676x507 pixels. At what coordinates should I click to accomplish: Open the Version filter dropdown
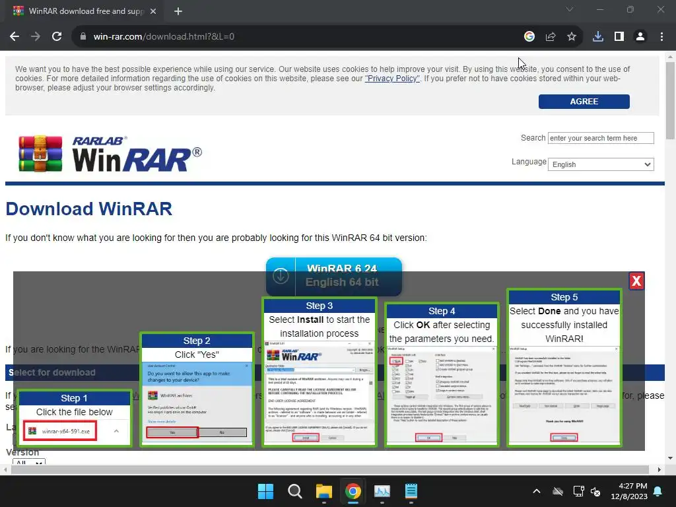pos(29,461)
